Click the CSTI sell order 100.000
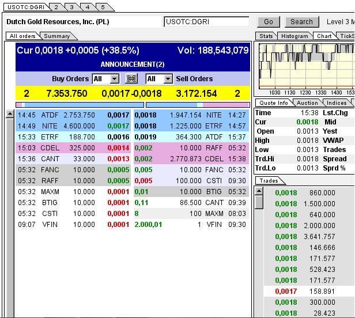 pyautogui.click(x=191, y=181)
